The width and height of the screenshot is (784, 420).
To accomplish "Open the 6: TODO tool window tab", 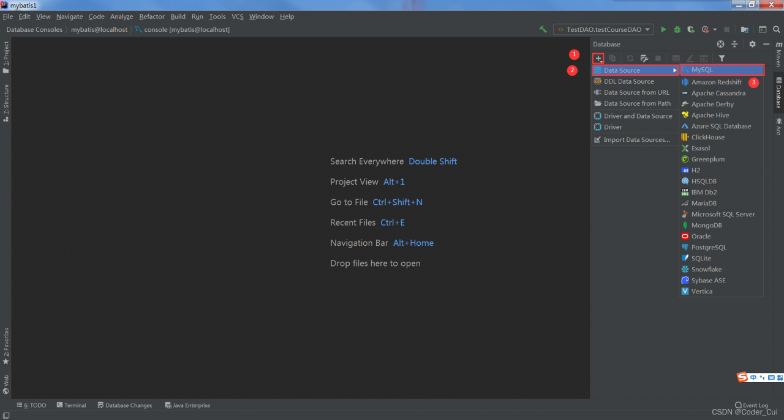I will point(31,405).
